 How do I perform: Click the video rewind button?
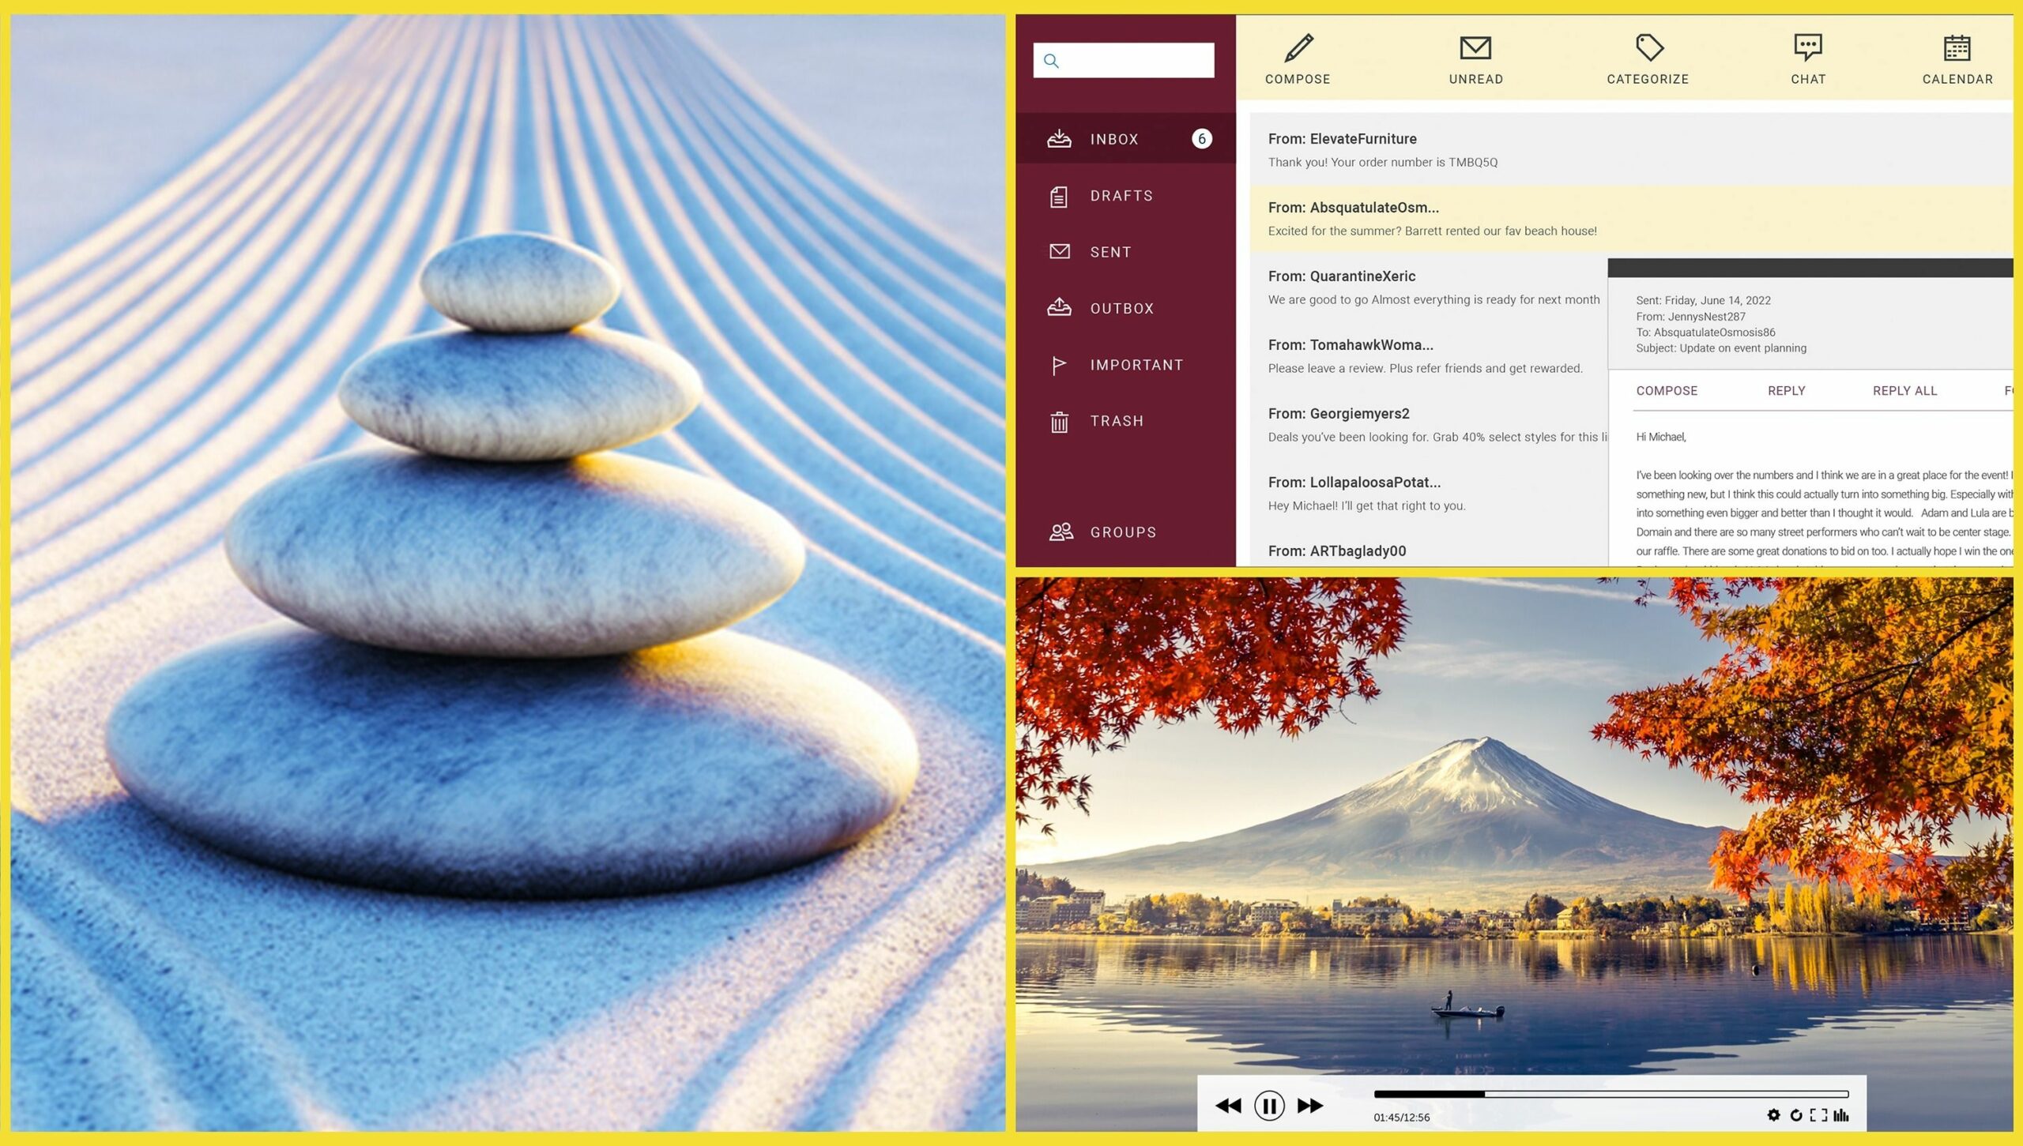point(1227,1104)
